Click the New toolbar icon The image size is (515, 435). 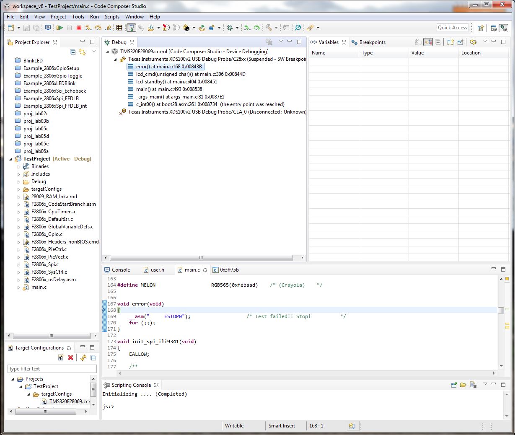click(x=11, y=28)
